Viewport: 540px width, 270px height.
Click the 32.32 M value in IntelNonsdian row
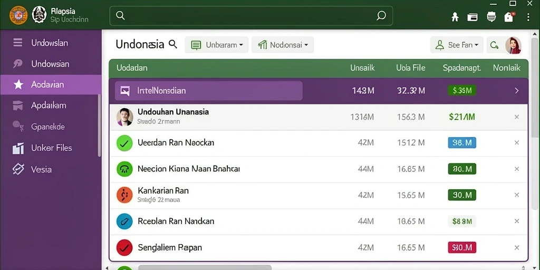click(x=411, y=91)
